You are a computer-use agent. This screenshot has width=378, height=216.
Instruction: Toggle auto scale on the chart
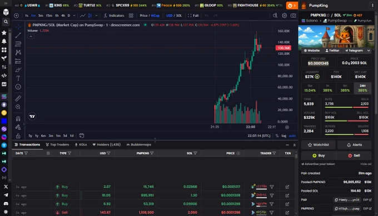pos(292,136)
